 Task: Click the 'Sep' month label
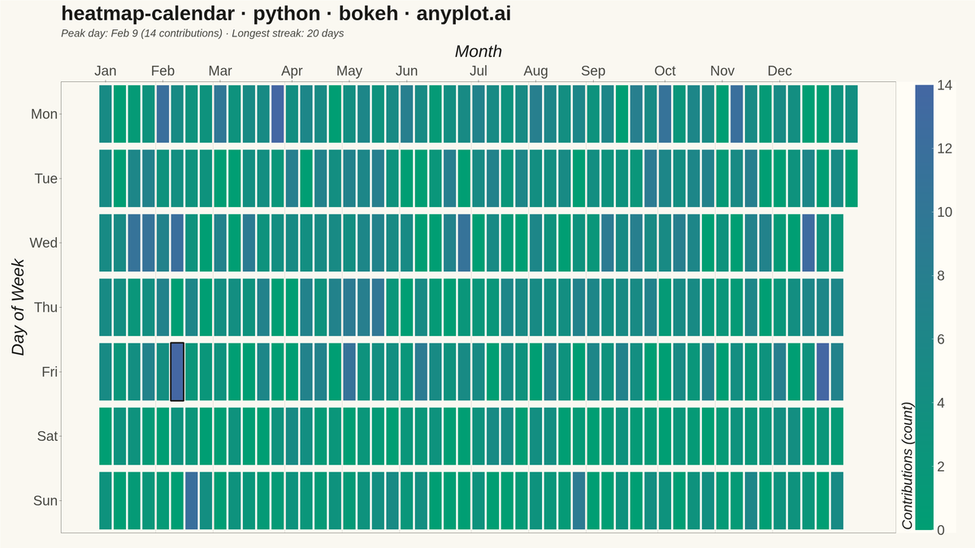(593, 71)
